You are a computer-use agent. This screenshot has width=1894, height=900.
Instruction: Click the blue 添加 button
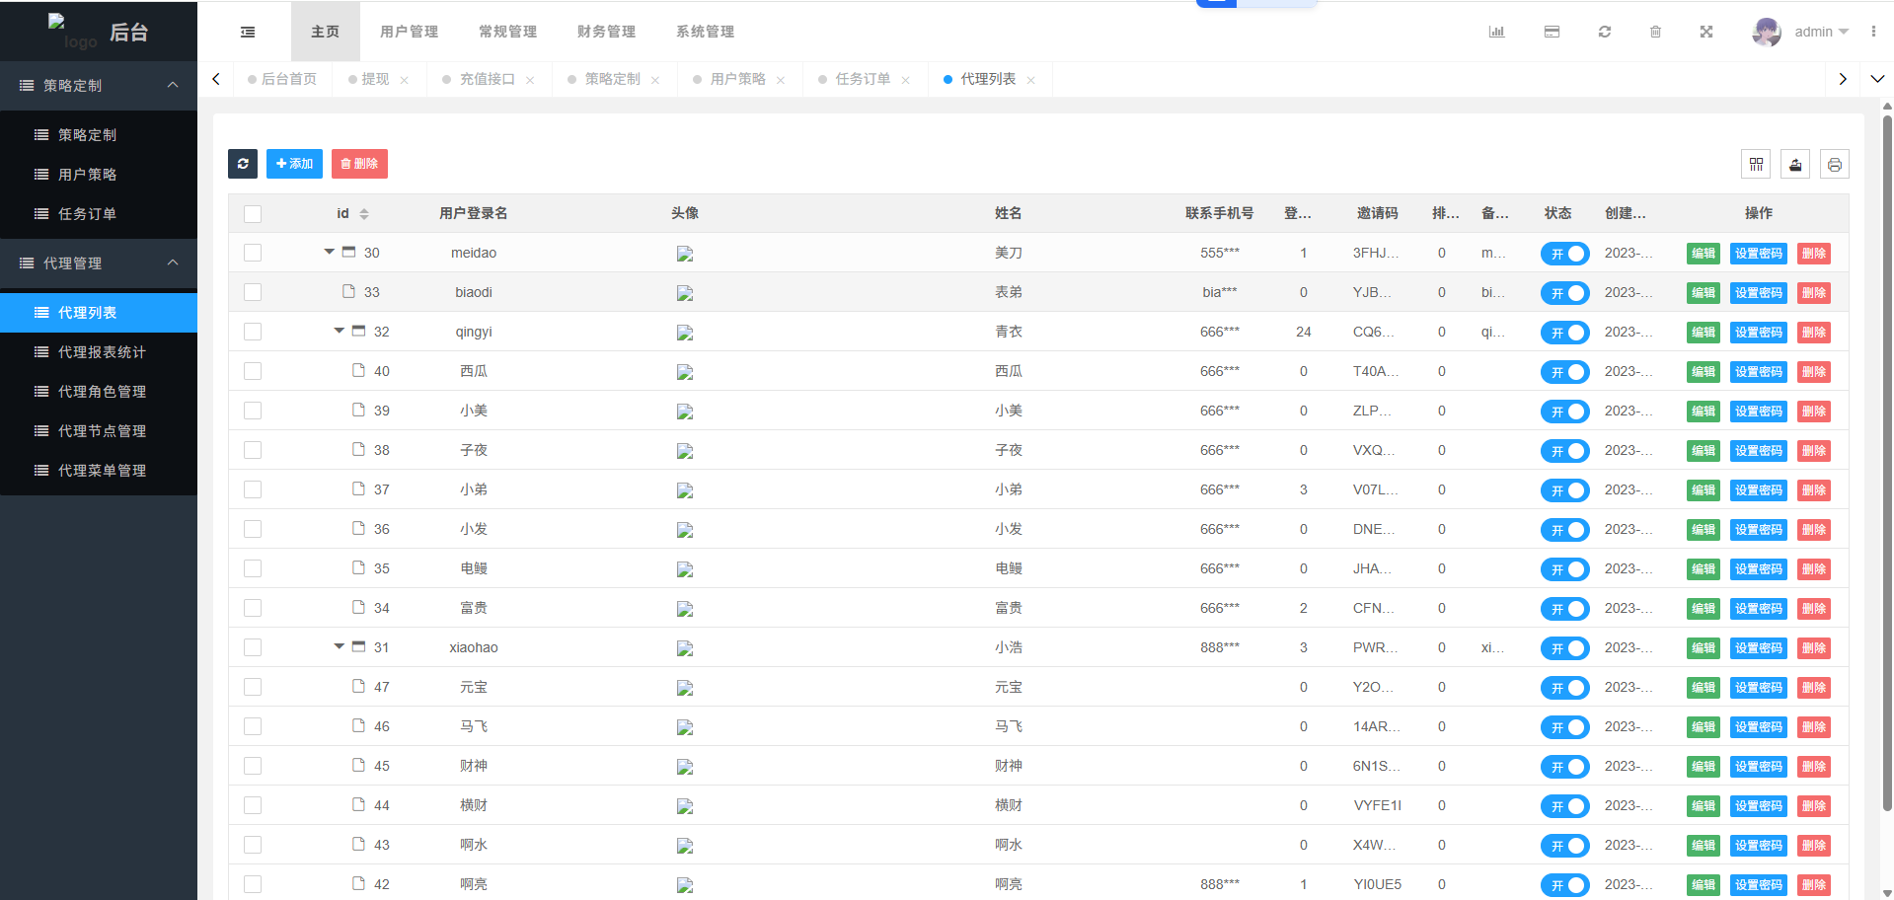pyautogui.click(x=294, y=164)
